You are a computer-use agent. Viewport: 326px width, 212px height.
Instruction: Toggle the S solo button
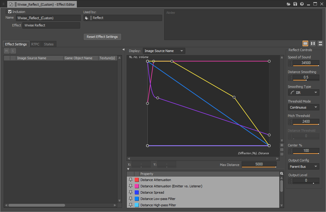click(13, 51)
